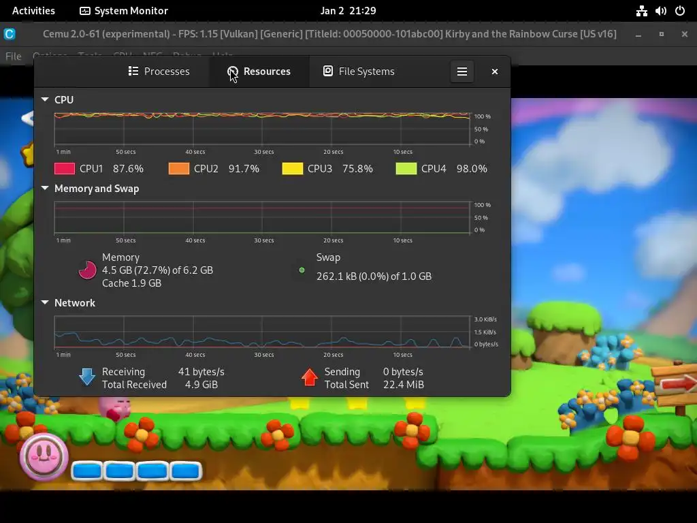Image resolution: width=697 pixels, height=523 pixels.
Task: Switch to the Processes tab
Action: click(x=159, y=72)
